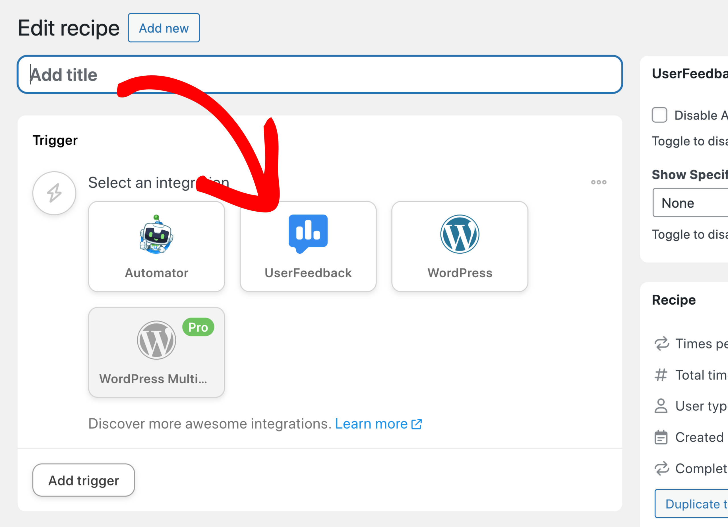Click the Edit recipe page heading
728x527 pixels.
69,28
